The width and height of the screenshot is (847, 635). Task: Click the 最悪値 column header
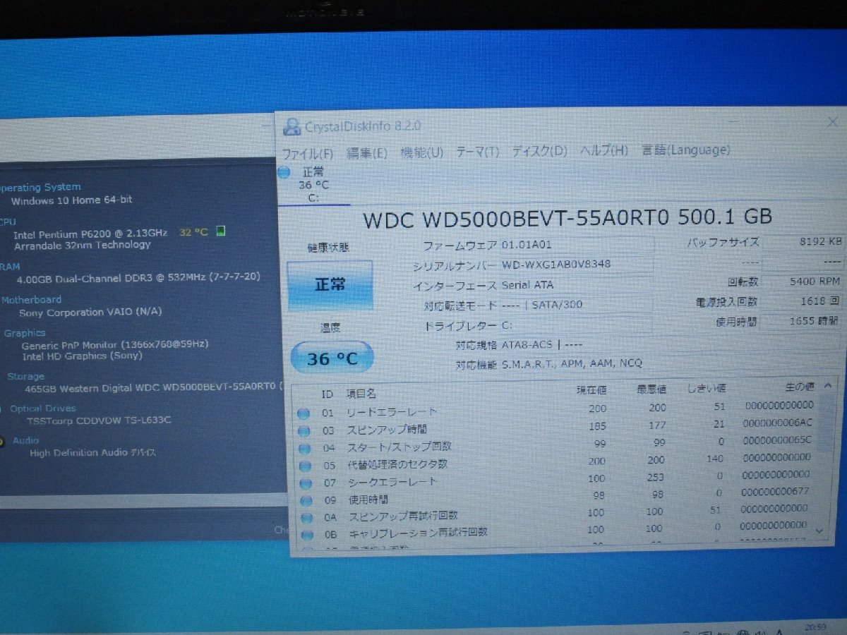coord(651,389)
